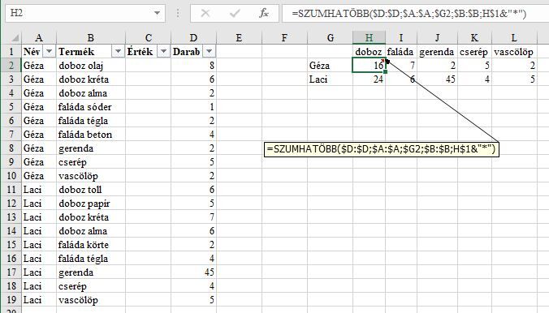Click the 'doboz papír' cell
Viewport: 549px width, 313px height.
91,204
